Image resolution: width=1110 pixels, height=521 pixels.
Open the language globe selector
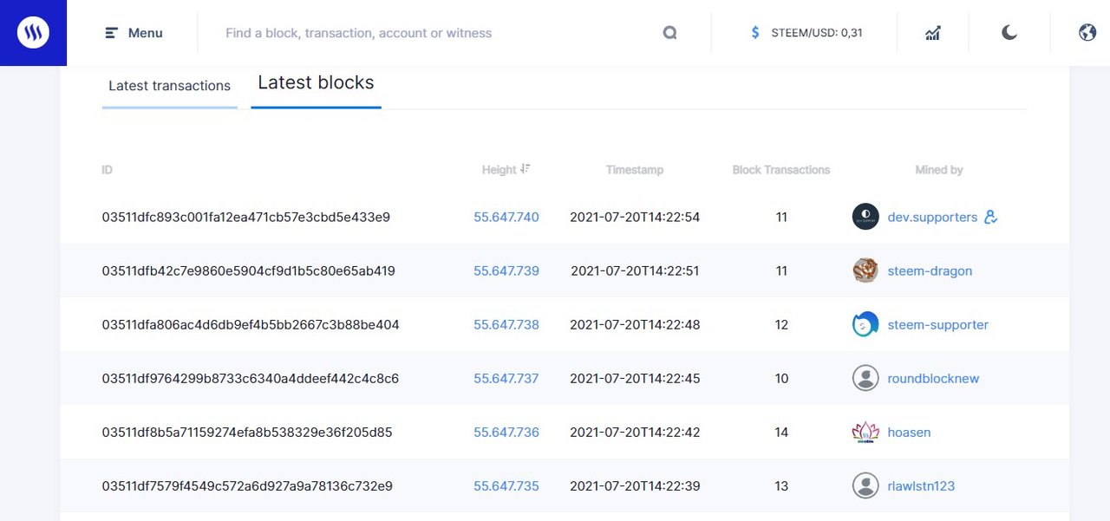[x=1087, y=33]
